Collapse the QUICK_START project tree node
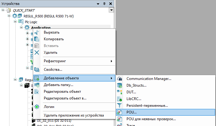Screen dimensions: 216x126 (3, 10)
